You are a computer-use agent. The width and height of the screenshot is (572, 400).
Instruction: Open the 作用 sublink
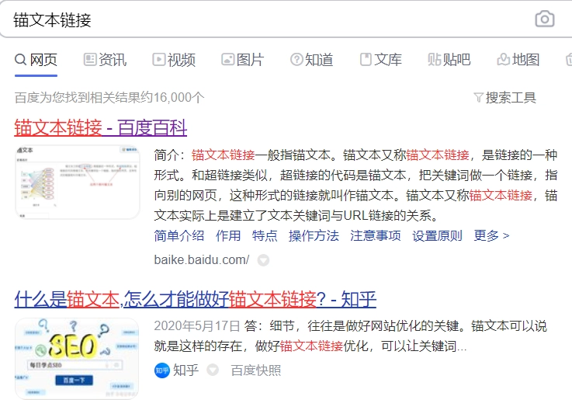pyautogui.click(x=228, y=236)
